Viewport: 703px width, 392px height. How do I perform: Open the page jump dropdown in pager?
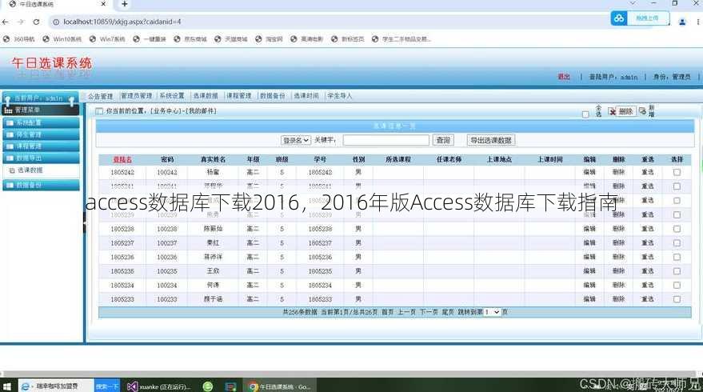[x=492, y=312]
